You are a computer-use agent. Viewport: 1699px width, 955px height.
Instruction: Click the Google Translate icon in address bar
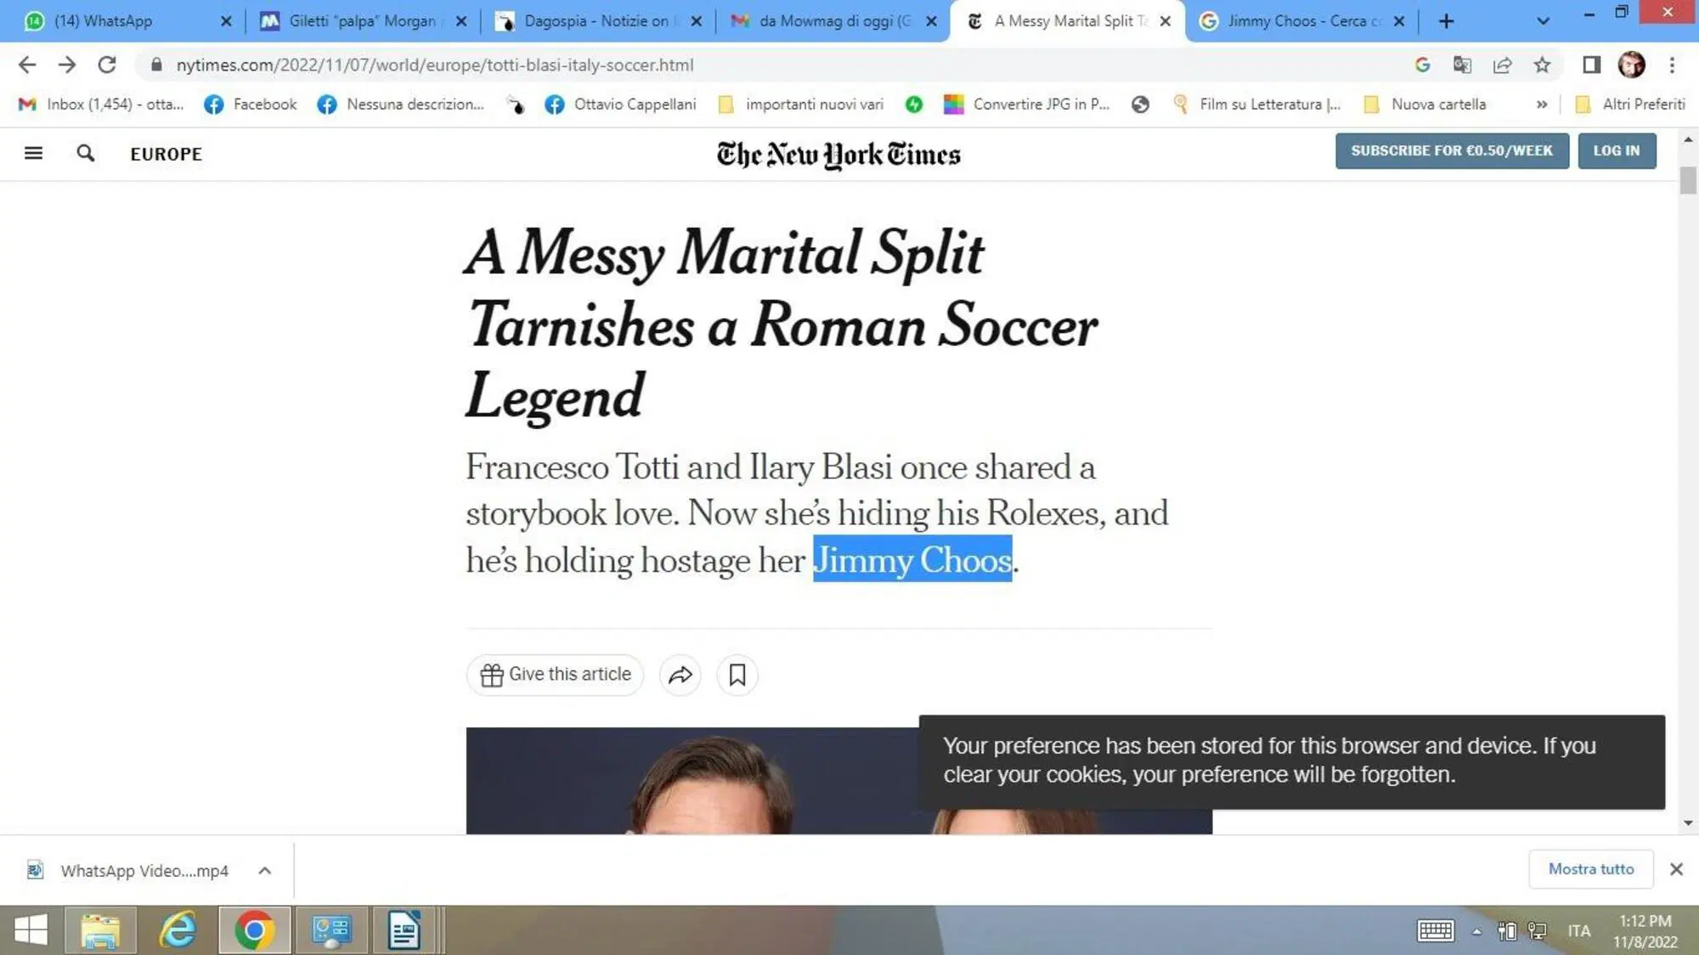pos(1462,65)
